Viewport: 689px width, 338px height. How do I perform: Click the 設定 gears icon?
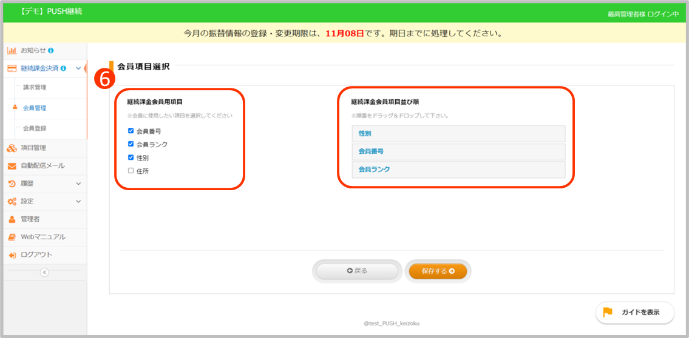point(12,201)
